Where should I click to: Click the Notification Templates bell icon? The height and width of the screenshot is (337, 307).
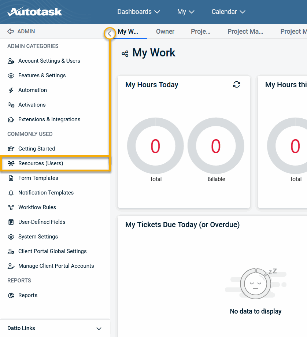[x=11, y=193]
